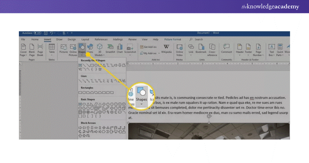Click the Get Add-ins button
The width and height of the screenshot is (309, 163).
click(x=151, y=47)
